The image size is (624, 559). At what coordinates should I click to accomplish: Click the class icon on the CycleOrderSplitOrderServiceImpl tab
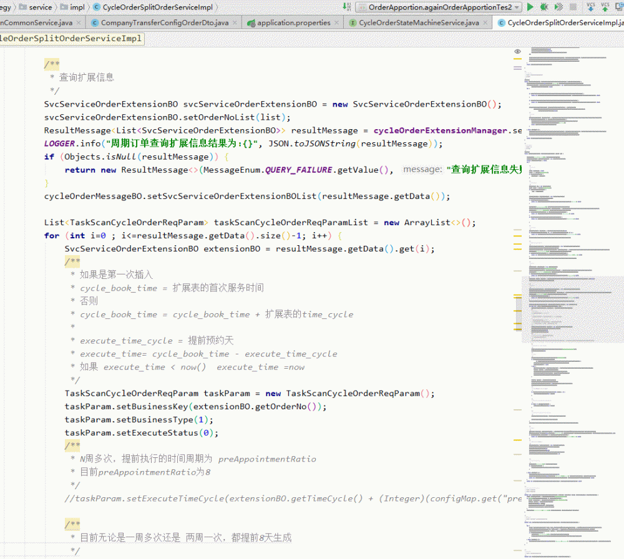(501, 22)
